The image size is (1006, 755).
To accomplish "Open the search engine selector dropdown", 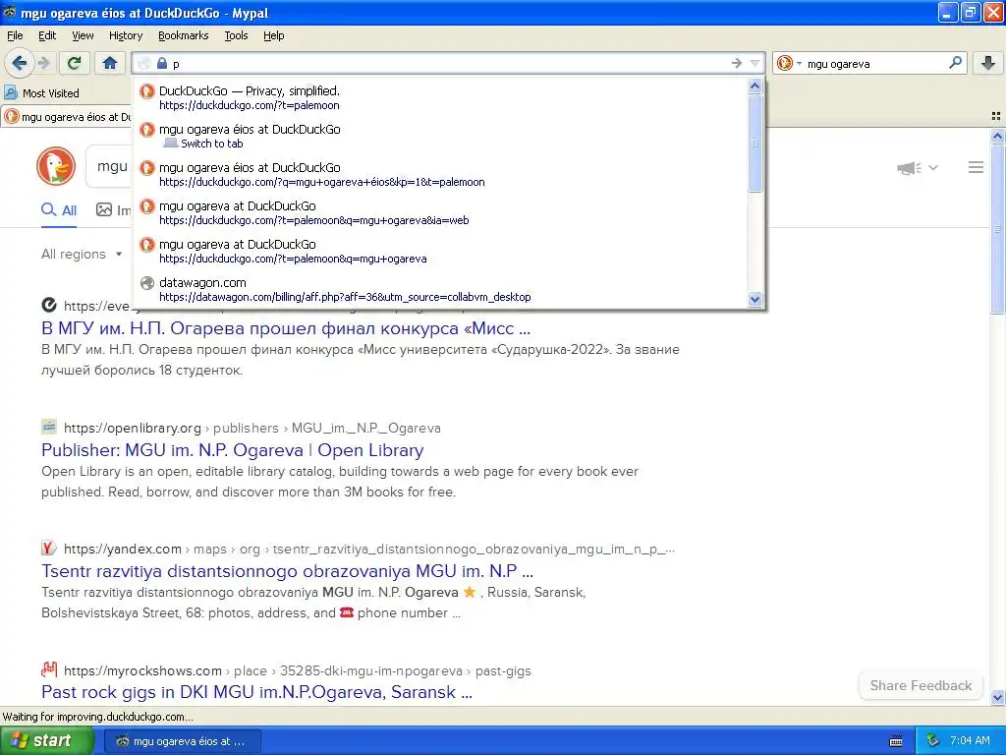I will click(799, 63).
